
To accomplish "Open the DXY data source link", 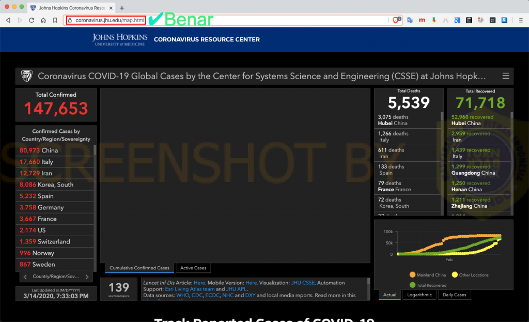I will 250,295.
